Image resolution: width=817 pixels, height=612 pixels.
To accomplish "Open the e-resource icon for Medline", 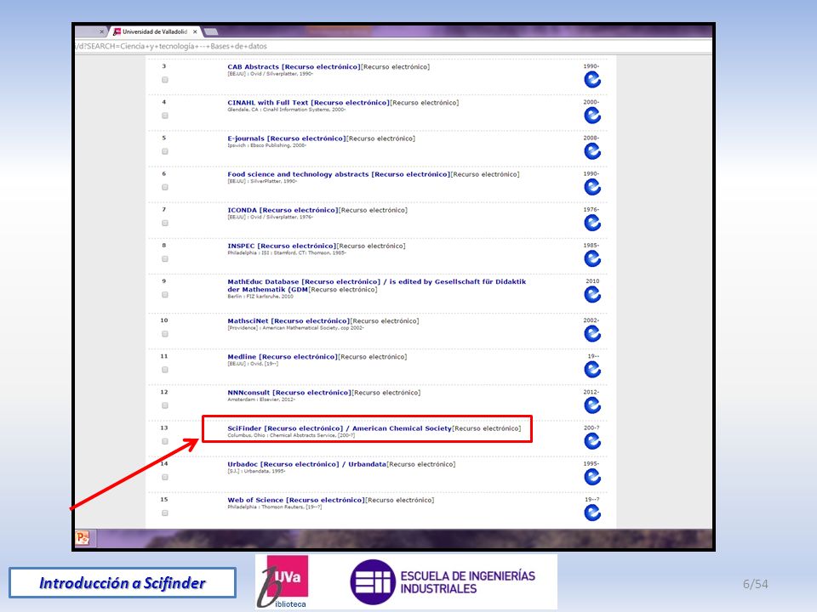I will (x=592, y=370).
